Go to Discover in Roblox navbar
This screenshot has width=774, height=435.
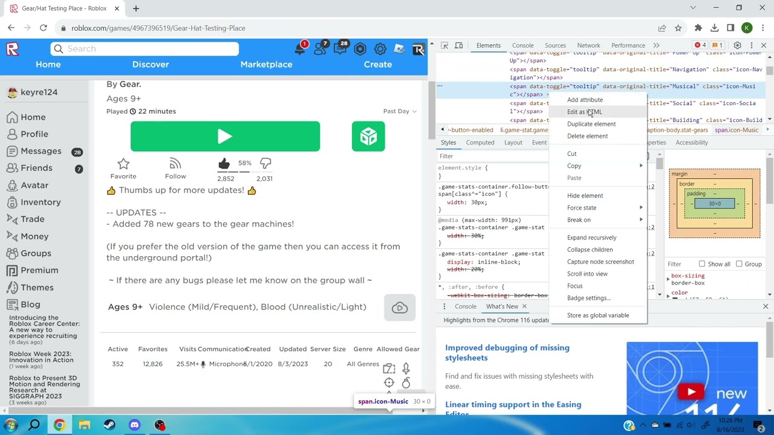151,64
